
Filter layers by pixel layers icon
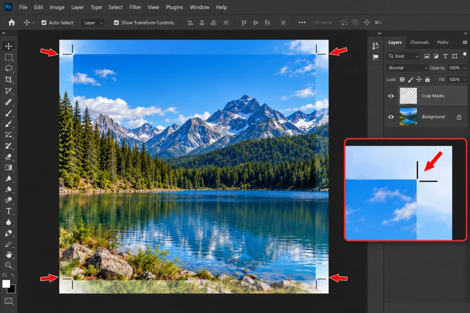427,56
